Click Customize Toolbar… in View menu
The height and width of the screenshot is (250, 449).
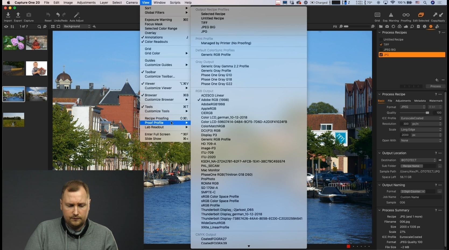coord(165,76)
